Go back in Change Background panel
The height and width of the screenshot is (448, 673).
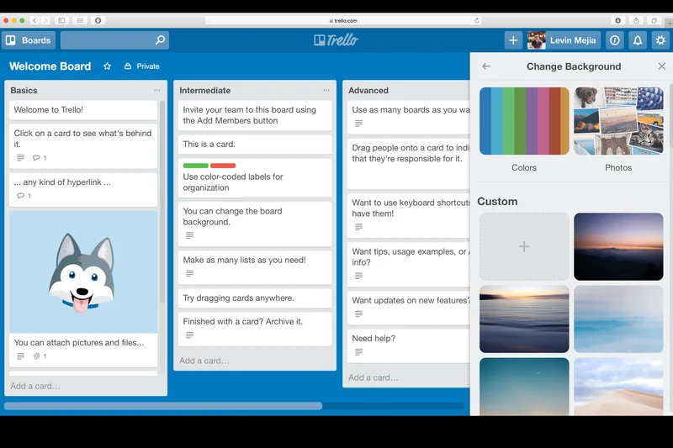click(x=486, y=66)
